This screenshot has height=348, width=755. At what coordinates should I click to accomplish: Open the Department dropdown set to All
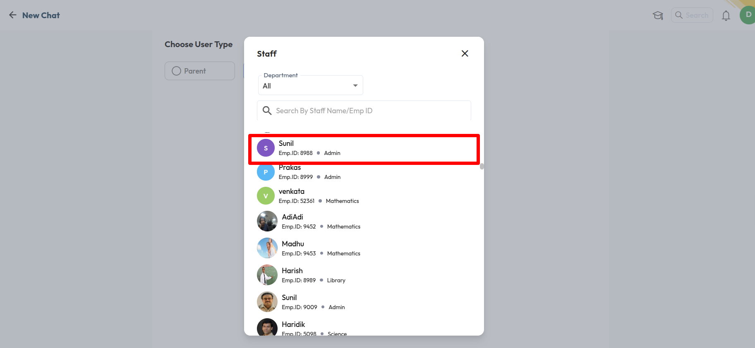(310, 85)
